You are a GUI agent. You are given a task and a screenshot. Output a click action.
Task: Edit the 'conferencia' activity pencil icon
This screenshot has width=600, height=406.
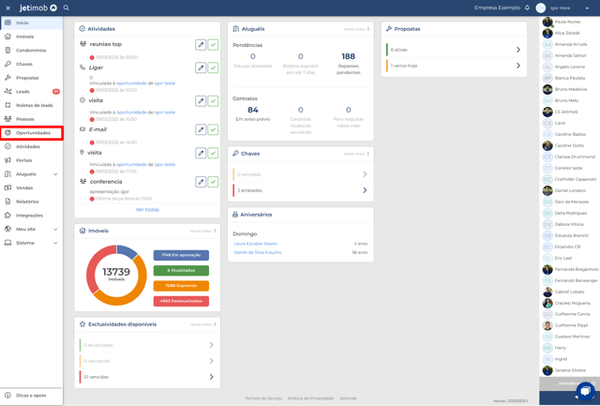point(201,182)
